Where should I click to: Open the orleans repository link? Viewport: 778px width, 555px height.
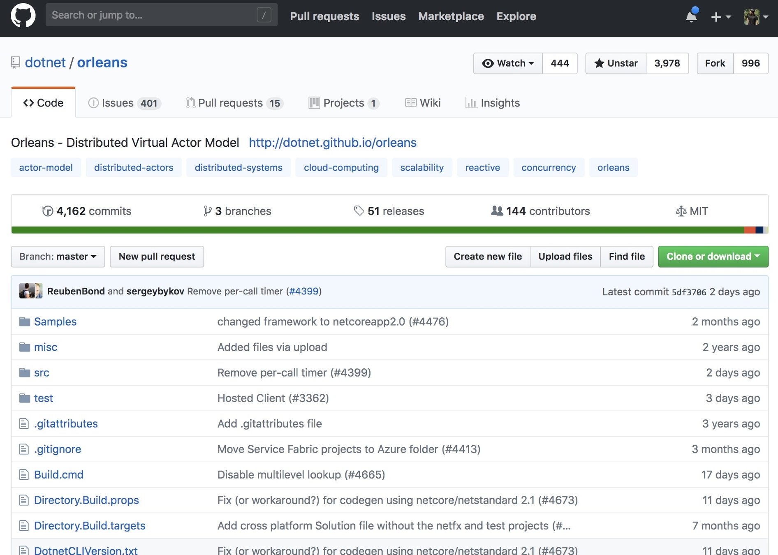102,62
